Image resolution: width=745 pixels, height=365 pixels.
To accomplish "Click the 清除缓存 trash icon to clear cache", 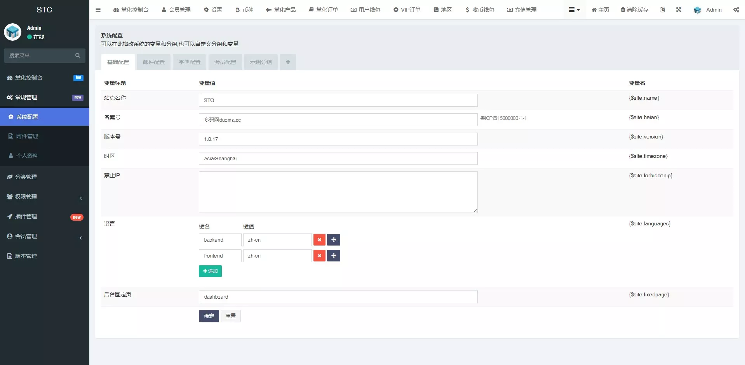I will 634,10.
